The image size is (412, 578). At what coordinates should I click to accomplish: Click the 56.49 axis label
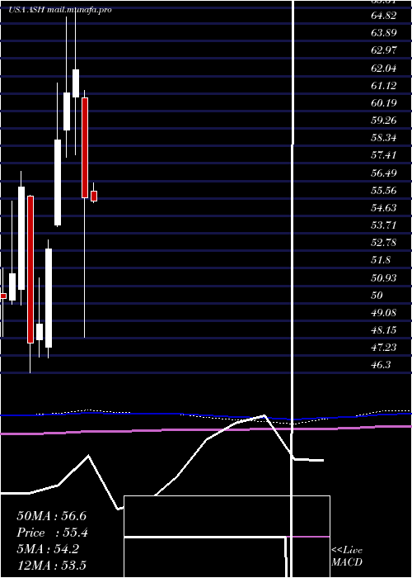(x=384, y=173)
